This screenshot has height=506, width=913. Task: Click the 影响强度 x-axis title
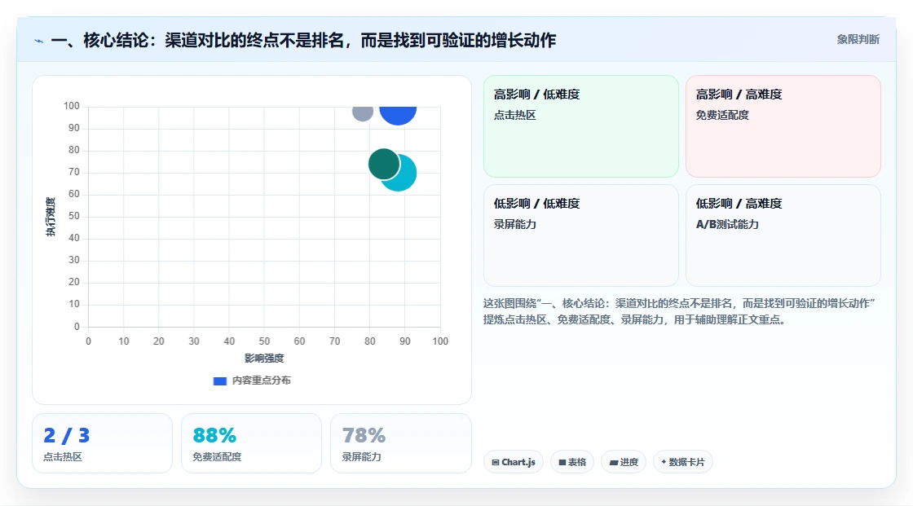pyautogui.click(x=264, y=358)
